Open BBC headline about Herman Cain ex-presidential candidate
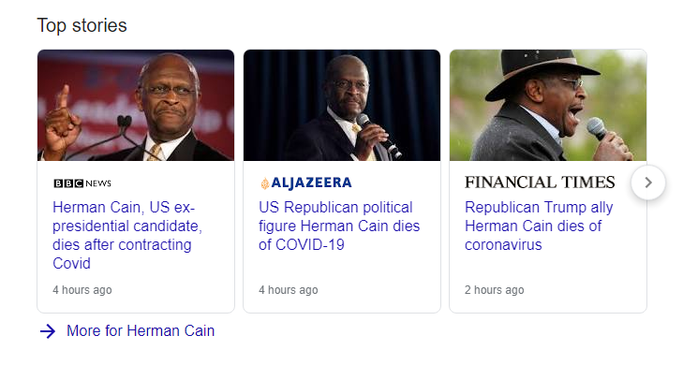 pos(127,235)
